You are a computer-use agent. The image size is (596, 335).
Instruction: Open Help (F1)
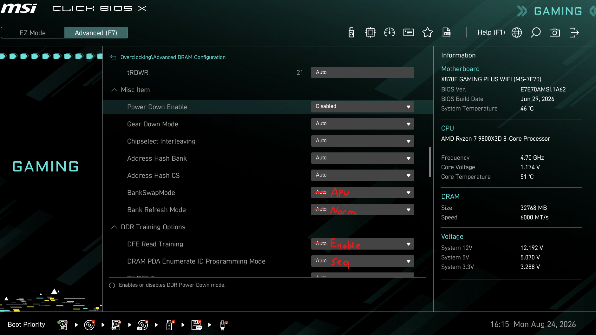pos(491,32)
